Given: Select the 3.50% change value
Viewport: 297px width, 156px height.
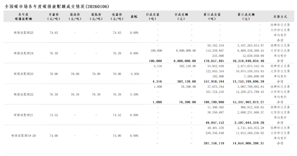Looking at the screenshot, I should pos(134,94).
